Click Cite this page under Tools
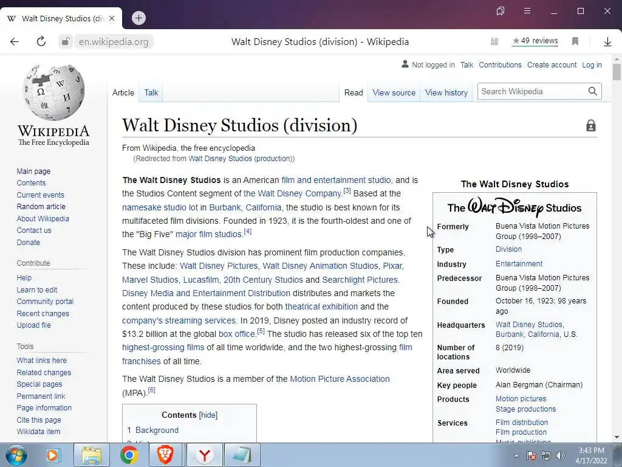622x467 pixels. (39, 420)
